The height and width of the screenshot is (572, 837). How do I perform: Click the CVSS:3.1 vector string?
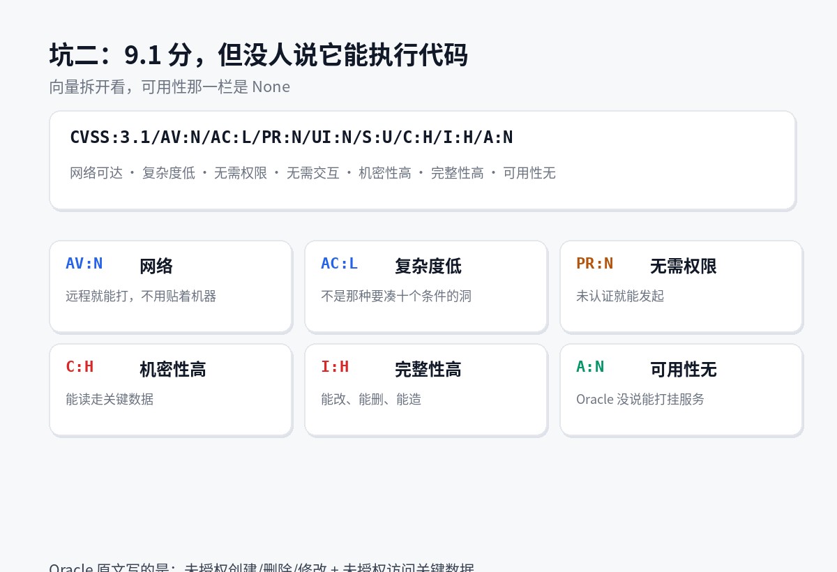(291, 137)
